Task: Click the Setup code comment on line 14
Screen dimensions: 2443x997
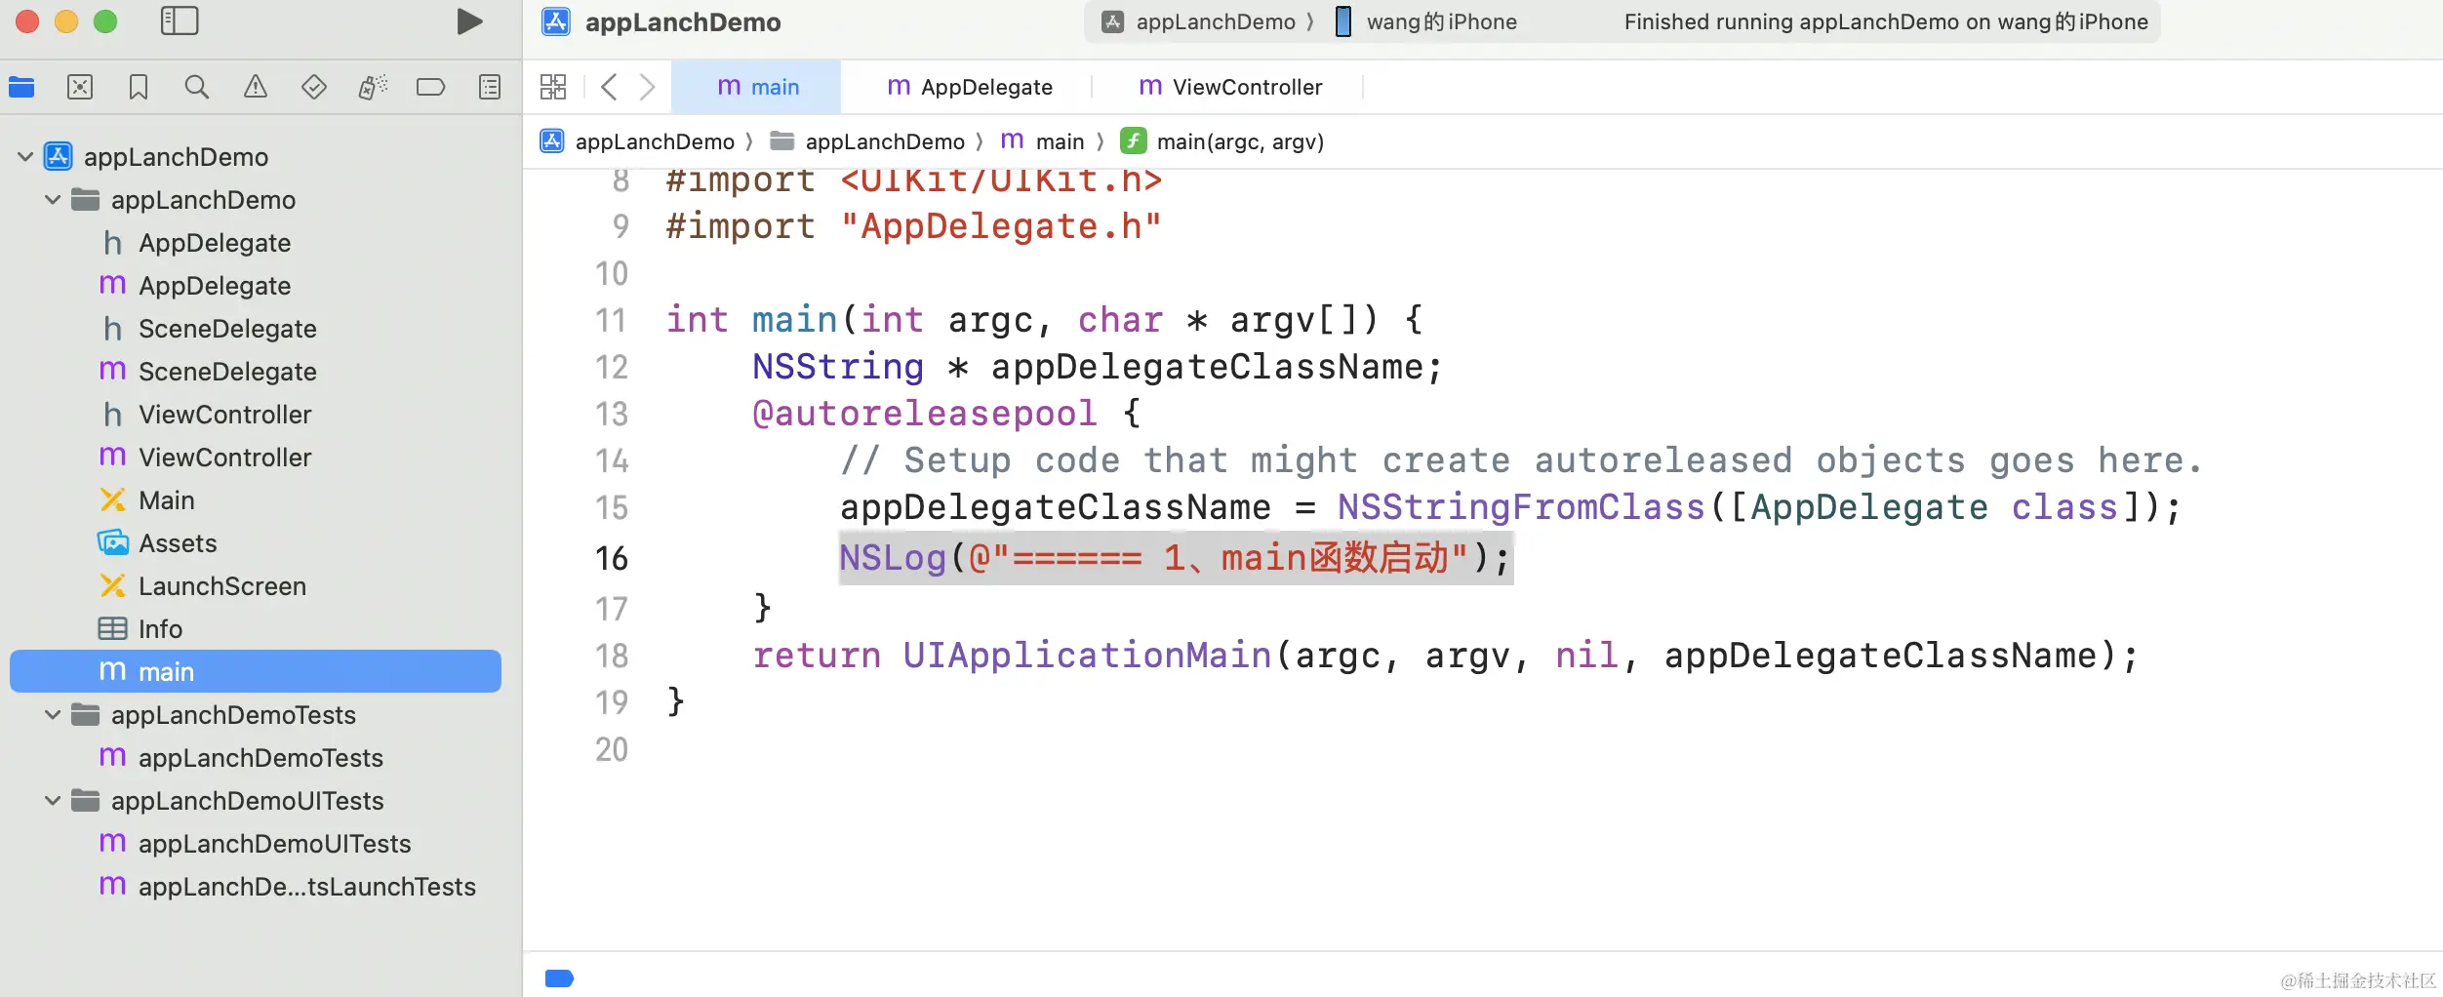Action: (1521, 460)
